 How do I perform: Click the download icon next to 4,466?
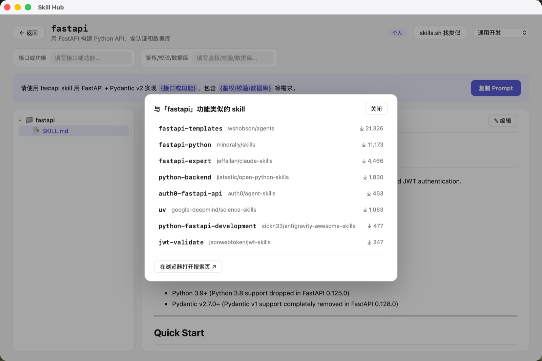pyautogui.click(x=364, y=161)
